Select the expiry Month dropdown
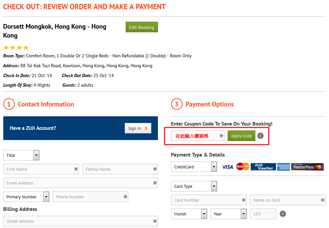 (189, 214)
